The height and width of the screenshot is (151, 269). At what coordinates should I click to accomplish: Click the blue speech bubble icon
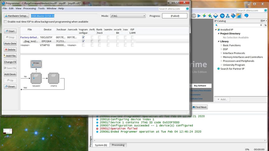coord(246,16)
